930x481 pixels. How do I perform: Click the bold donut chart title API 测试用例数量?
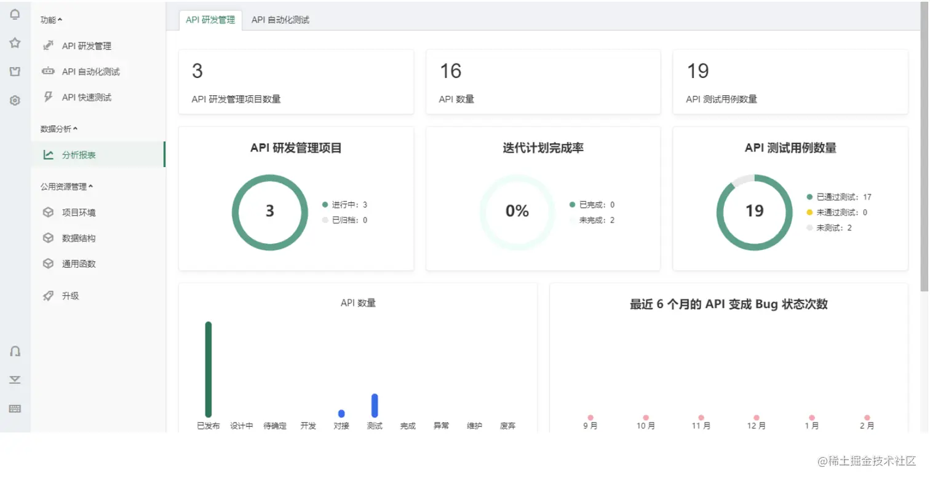tap(790, 148)
